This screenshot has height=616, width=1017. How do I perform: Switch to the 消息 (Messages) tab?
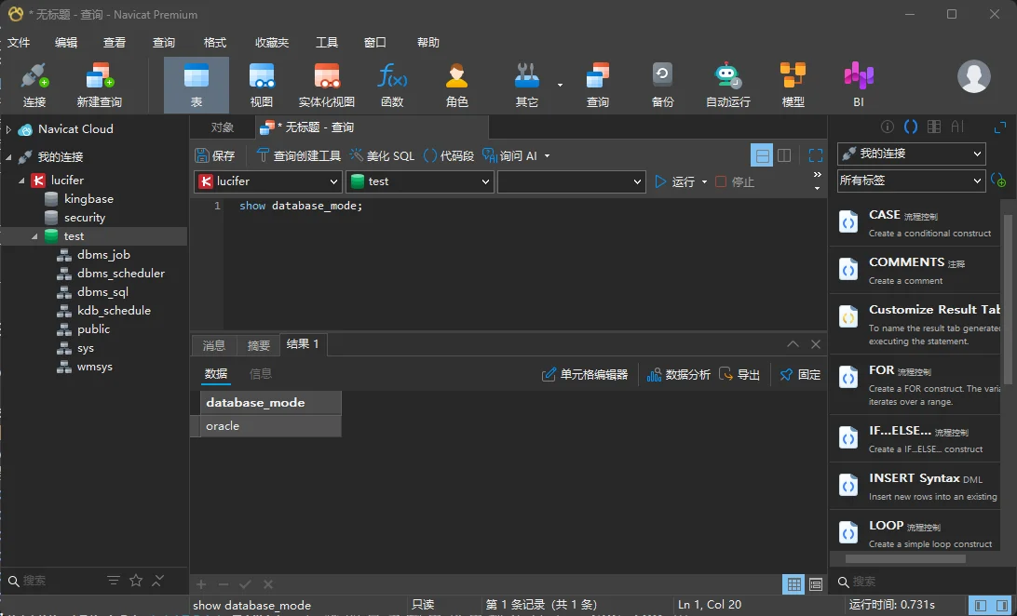point(213,345)
